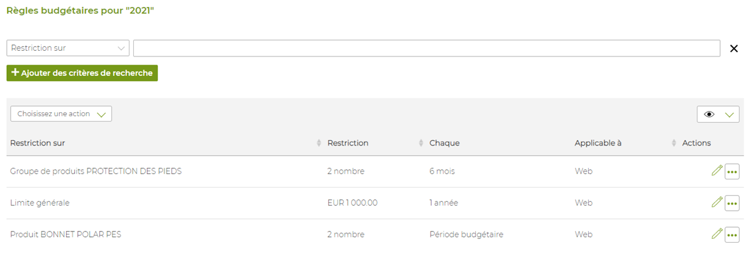The image size is (751, 259).
Task: Sort by Restriction sur column arrows
Action: tap(319, 143)
